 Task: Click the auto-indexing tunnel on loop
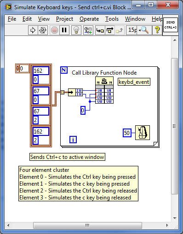coord(63,92)
